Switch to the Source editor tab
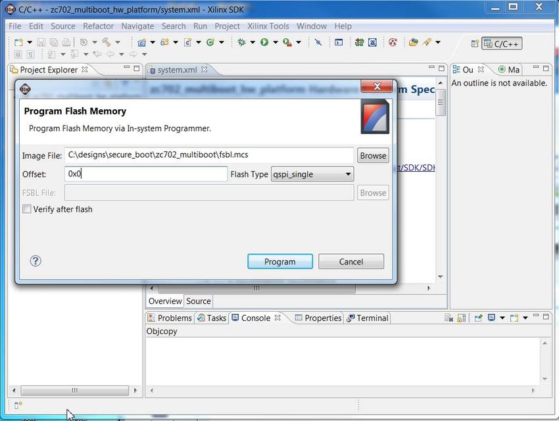The height and width of the screenshot is (421, 559). pos(198,301)
